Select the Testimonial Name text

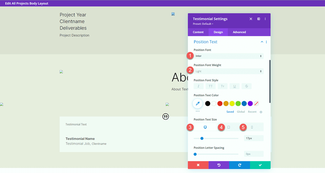[x=80, y=138]
